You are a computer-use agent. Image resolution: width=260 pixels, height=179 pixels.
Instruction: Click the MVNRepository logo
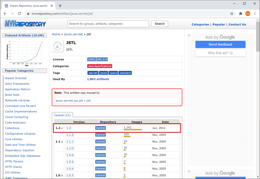(x=25, y=24)
